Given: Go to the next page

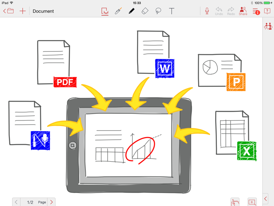Looking at the screenshot, I should (52, 202).
